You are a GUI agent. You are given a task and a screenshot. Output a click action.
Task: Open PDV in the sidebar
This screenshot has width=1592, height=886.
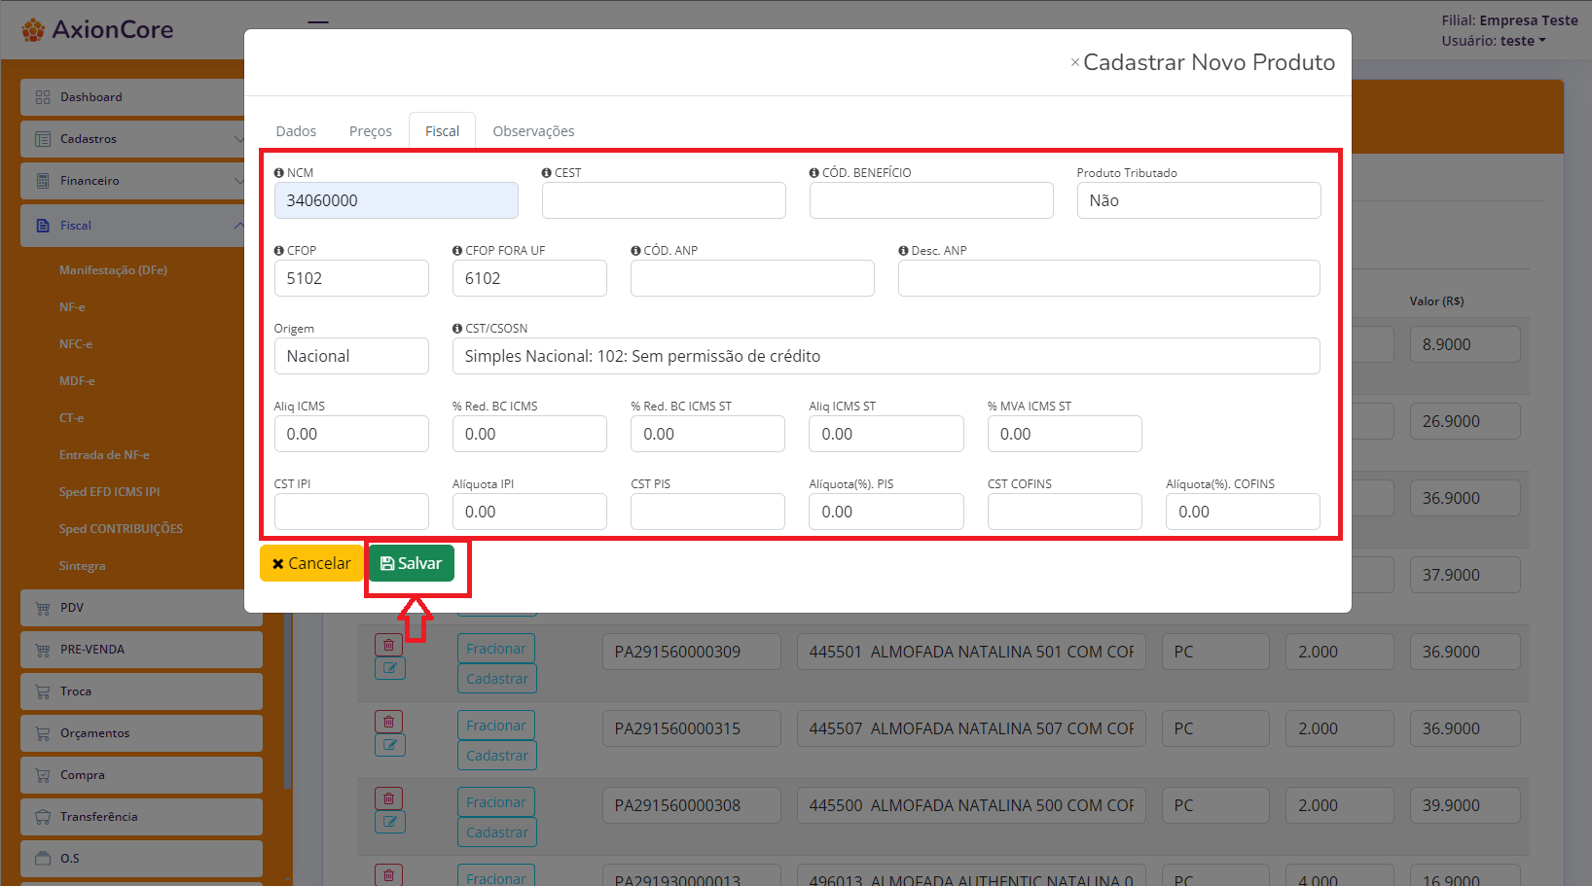pyautogui.click(x=141, y=608)
